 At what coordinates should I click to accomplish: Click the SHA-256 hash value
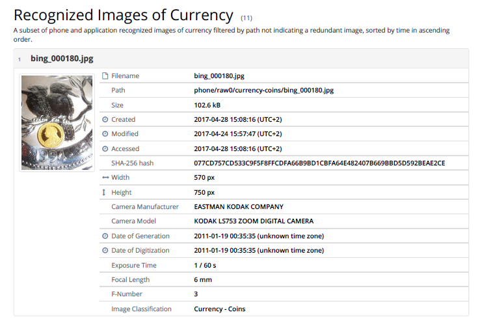click(319, 163)
